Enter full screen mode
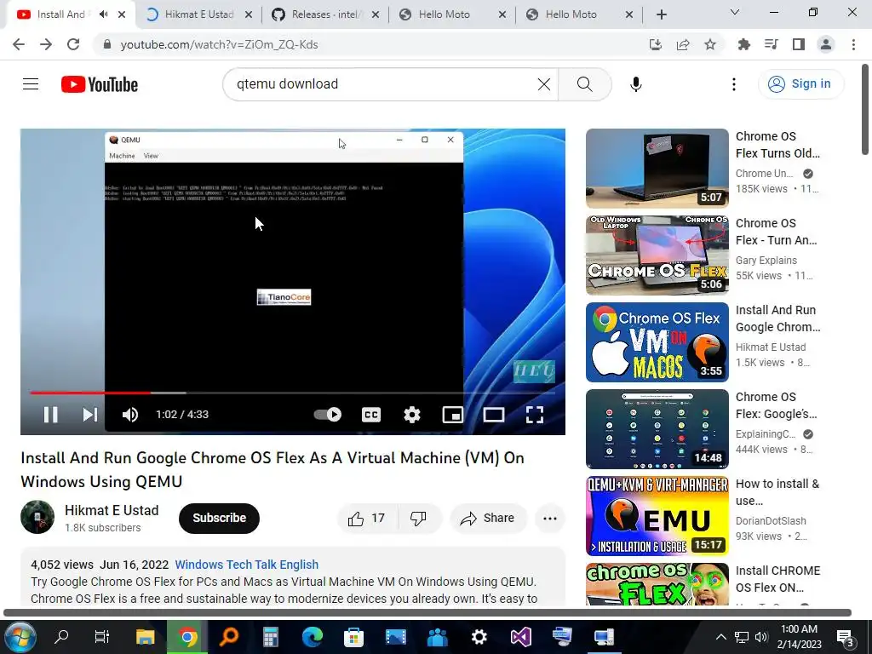This screenshot has width=872, height=654. pos(535,415)
